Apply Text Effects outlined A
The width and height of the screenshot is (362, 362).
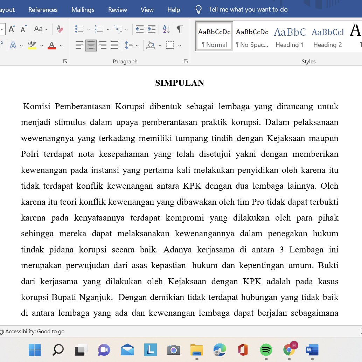click(x=13, y=45)
